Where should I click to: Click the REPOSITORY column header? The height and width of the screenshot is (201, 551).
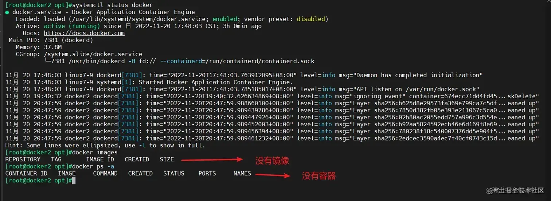click(x=23, y=159)
